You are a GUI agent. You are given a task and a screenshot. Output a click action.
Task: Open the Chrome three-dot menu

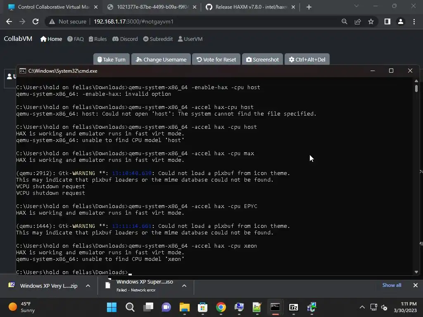pos(414,21)
